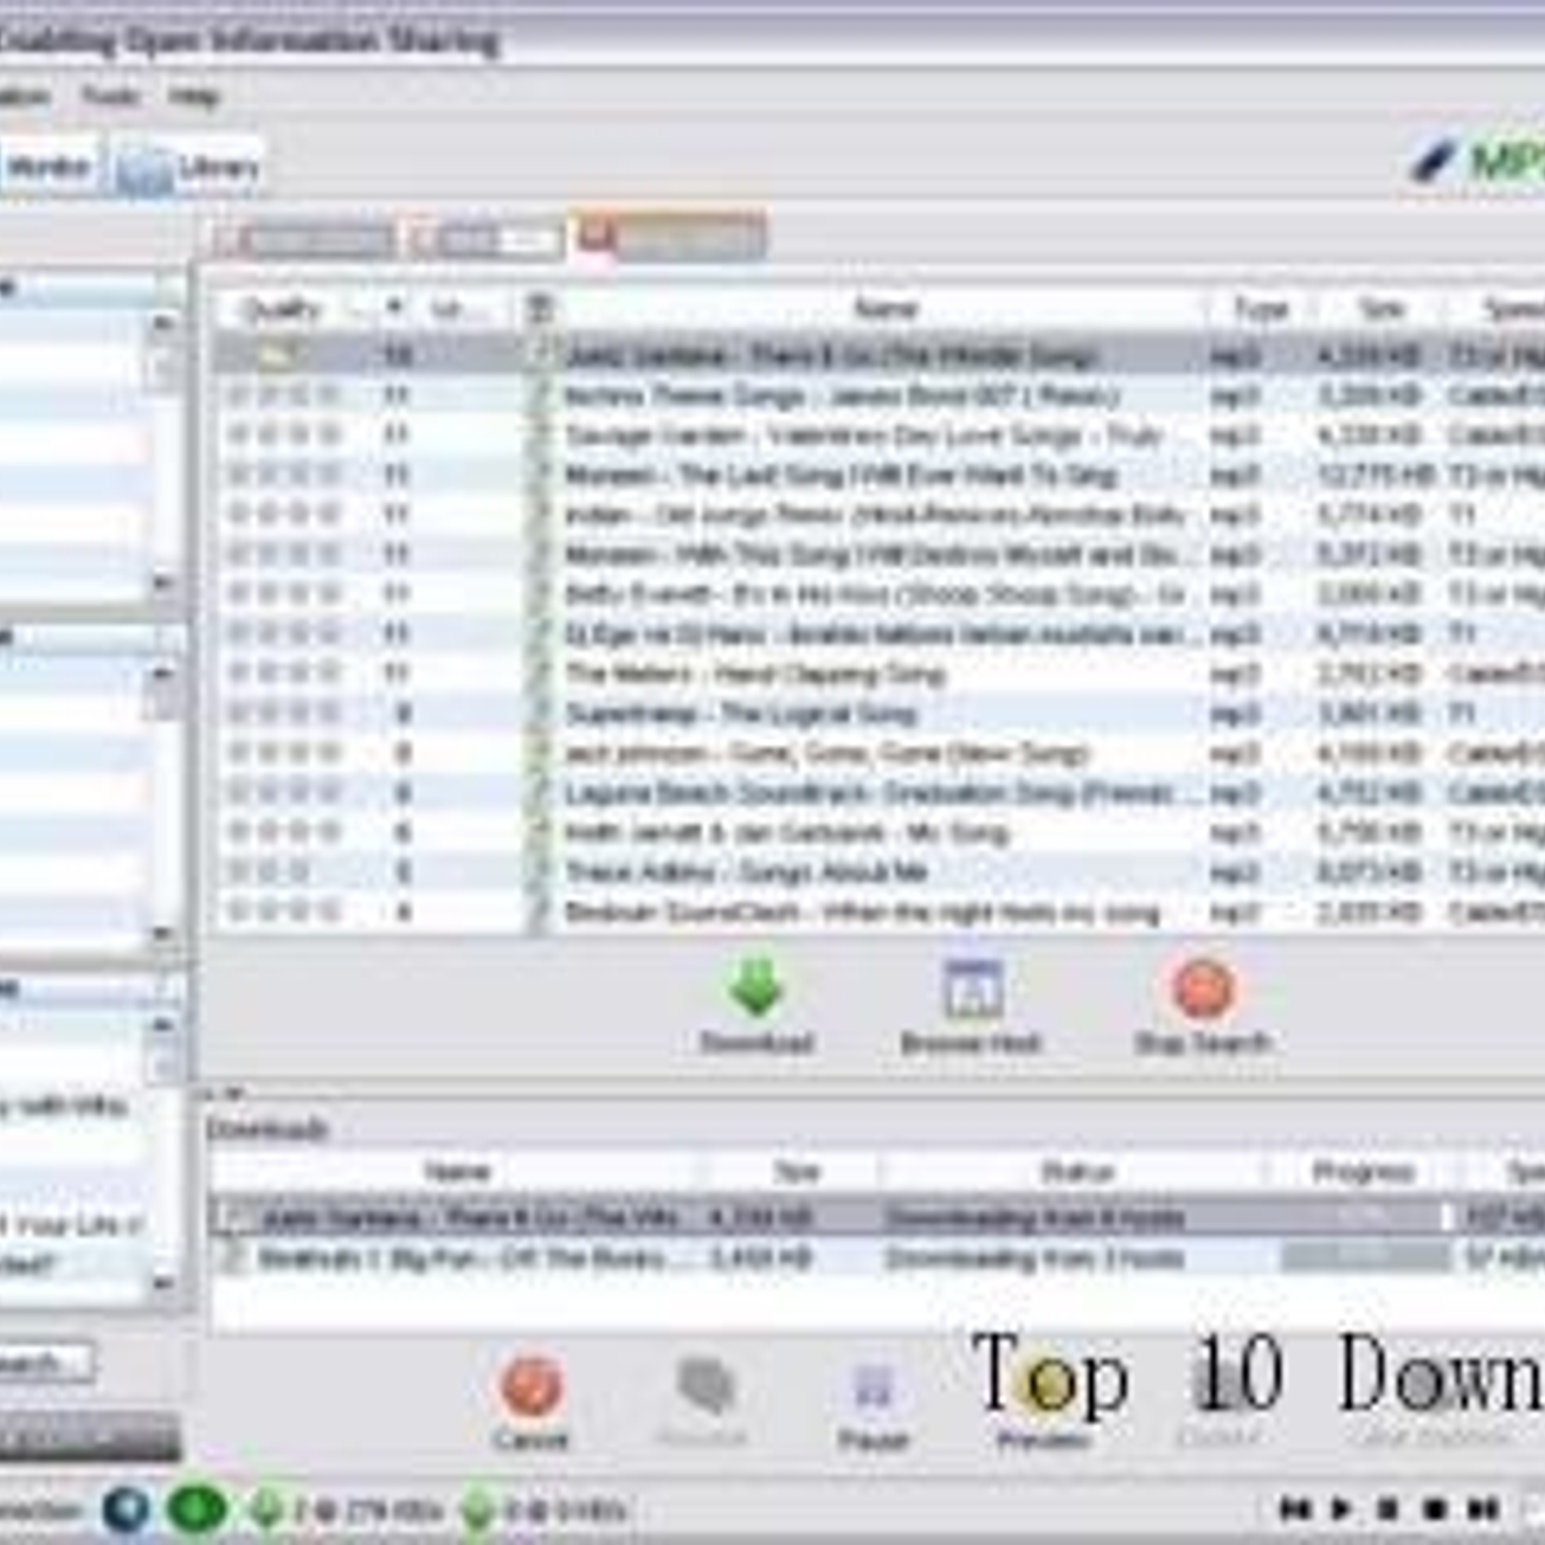Select the first grey search results tab

click(307, 239)
